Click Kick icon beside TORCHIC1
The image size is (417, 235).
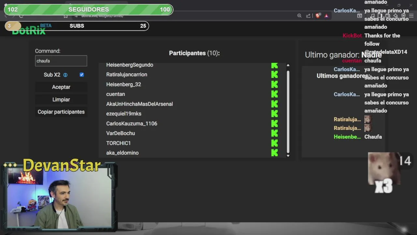click(x=275, y=143)
